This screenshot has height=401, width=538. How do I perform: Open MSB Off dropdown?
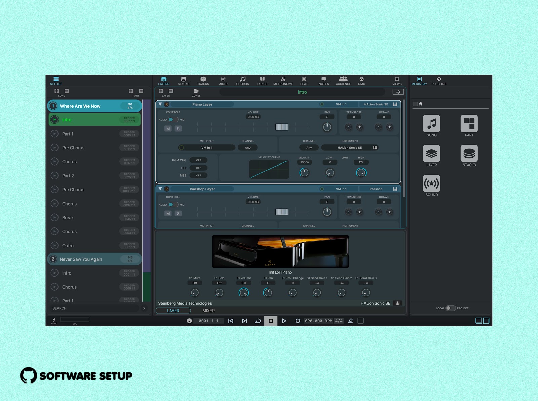pyautogui.click(x=198, y=175)
